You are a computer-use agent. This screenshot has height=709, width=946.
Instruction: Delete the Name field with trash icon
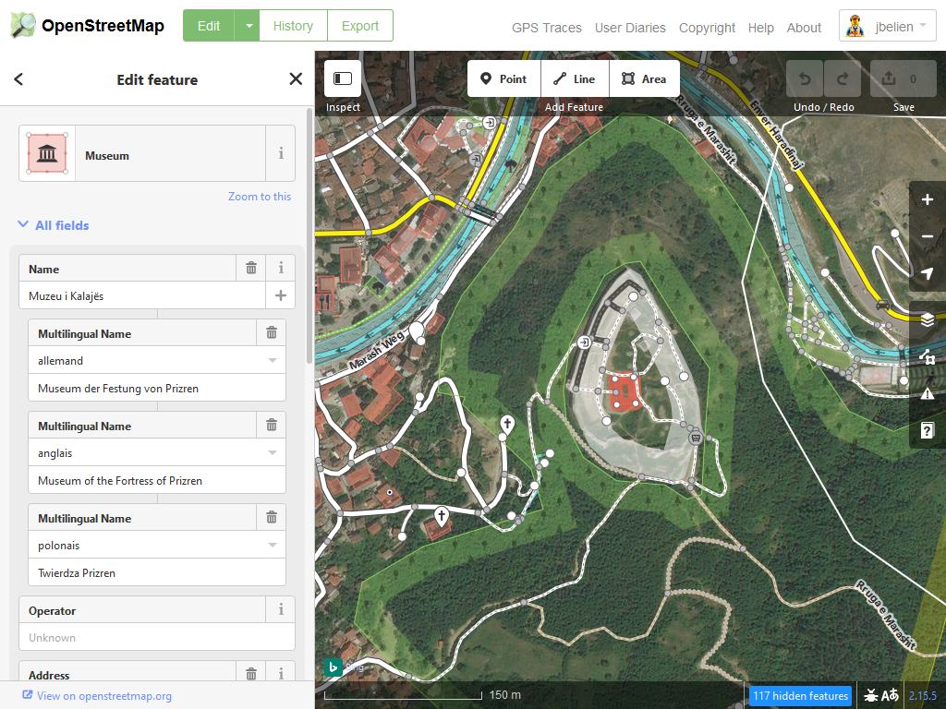(251, 269)
